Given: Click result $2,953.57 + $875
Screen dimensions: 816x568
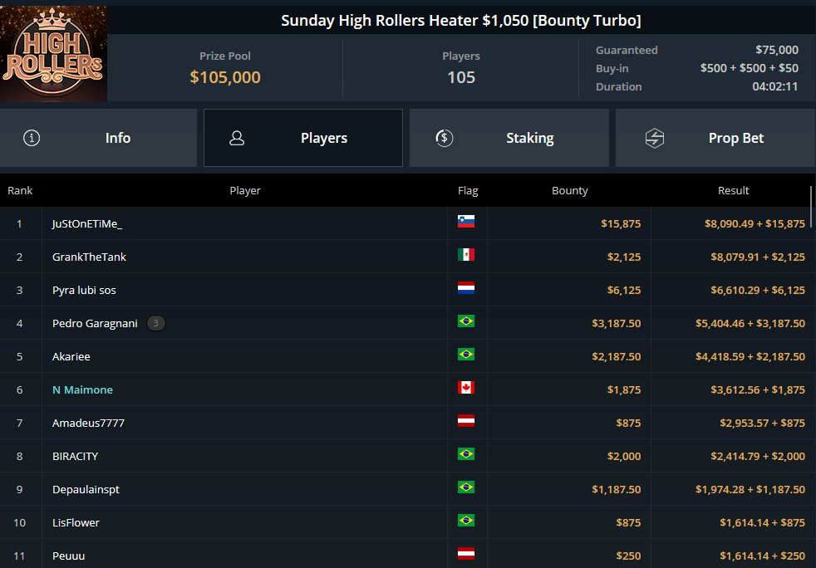Looking at the screenshot, I should pyautogui.click(x=762, y=423).
